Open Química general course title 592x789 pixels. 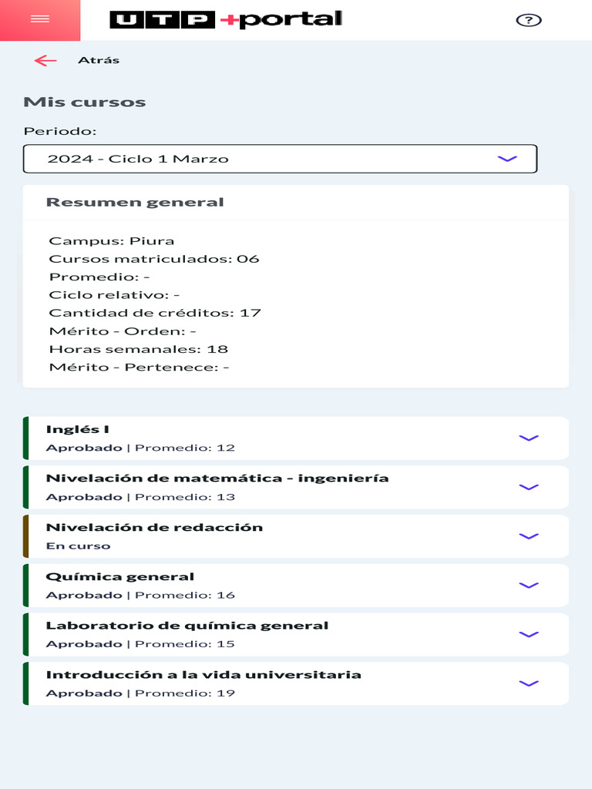pos(120,577)
